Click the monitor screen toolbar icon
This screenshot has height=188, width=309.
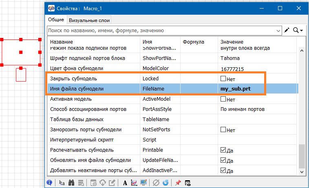tap(143, 183)
